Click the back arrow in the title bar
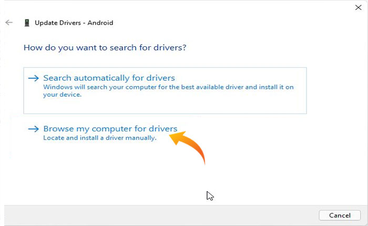 tap(8, 23)
